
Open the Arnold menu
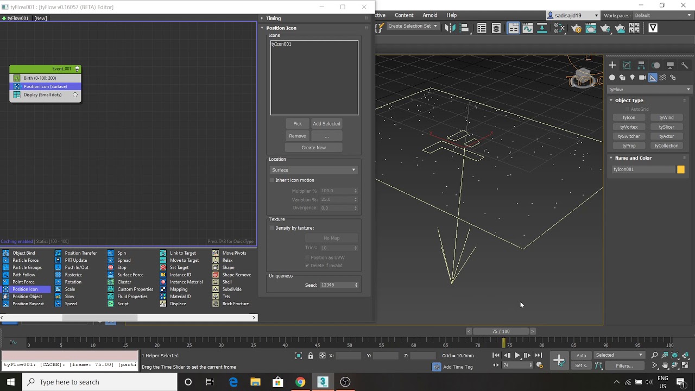click(430, 15)
